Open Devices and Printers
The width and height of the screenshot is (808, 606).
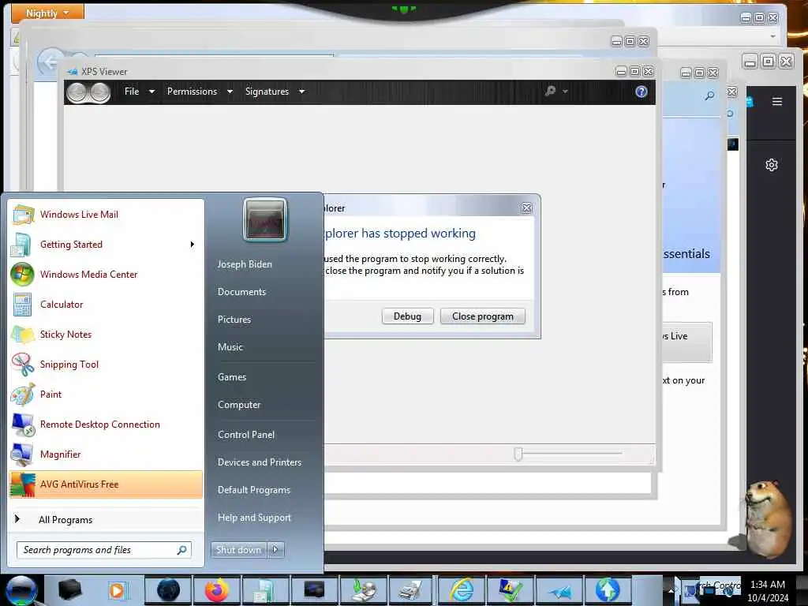259,462
